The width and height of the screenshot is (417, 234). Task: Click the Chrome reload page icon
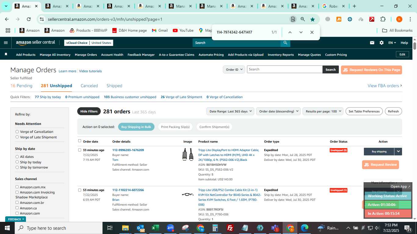[29, 19]
